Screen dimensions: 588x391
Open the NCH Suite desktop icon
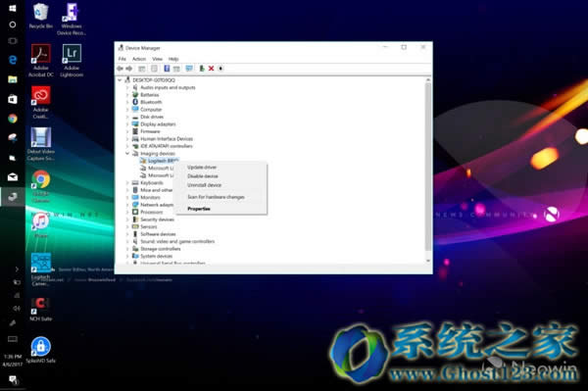(41, 309)
